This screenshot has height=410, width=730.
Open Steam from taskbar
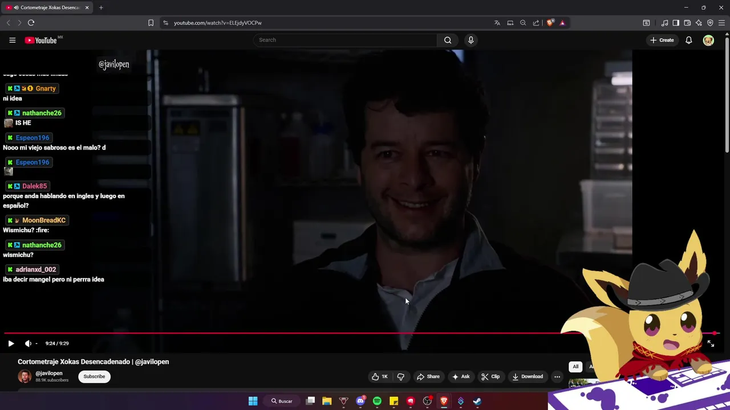tap(477, 401)
